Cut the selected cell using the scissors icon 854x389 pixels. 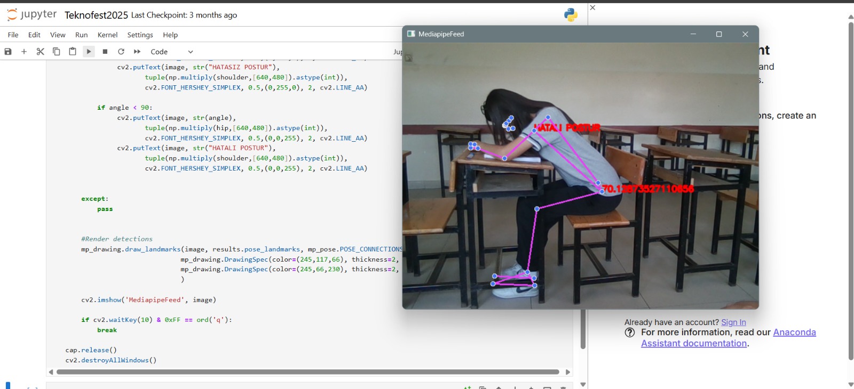(x=40, y=52)
